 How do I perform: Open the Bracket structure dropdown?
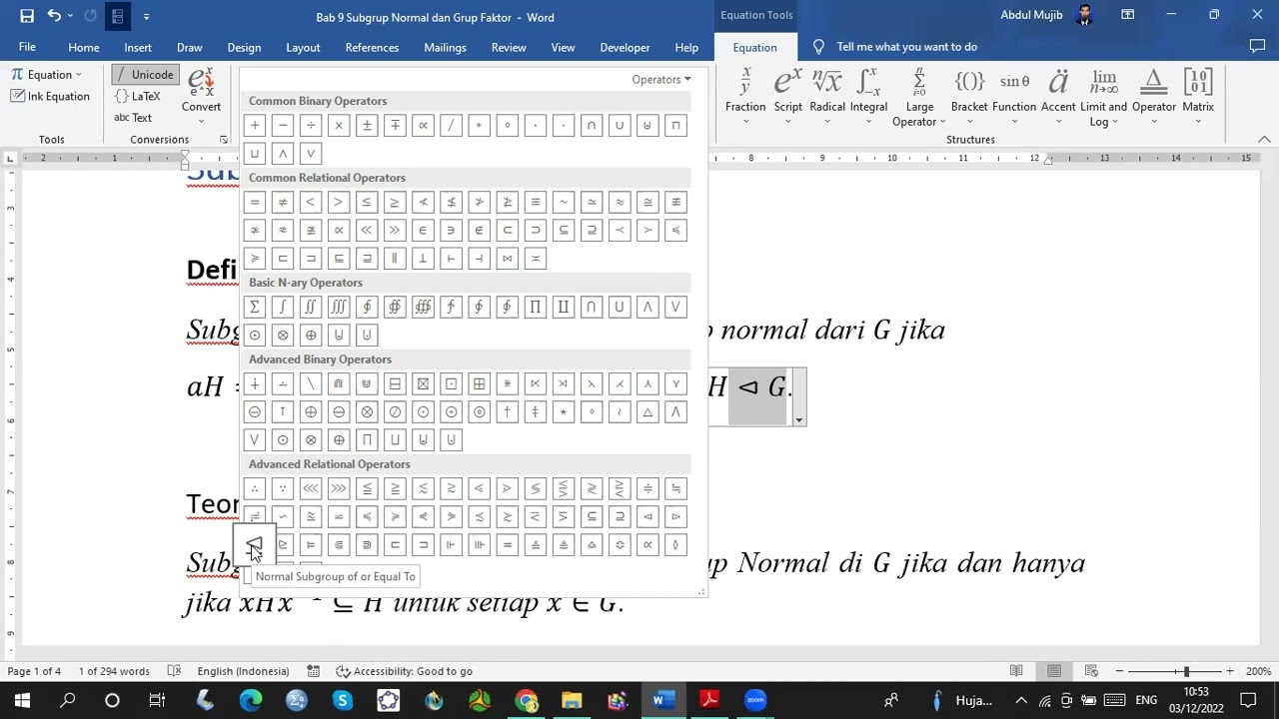tap(969, 97)
